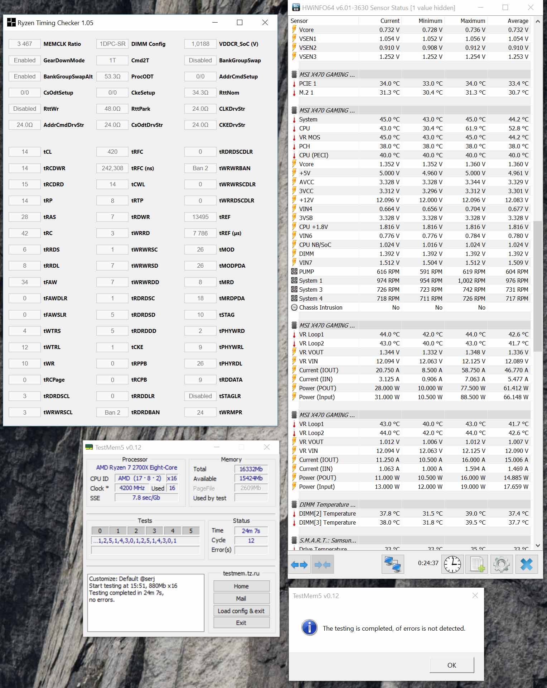The height and width of the screenshot is (688, 547).
Task: Click the info icon in the TestMem5 dialog
Action: (309, 627)
